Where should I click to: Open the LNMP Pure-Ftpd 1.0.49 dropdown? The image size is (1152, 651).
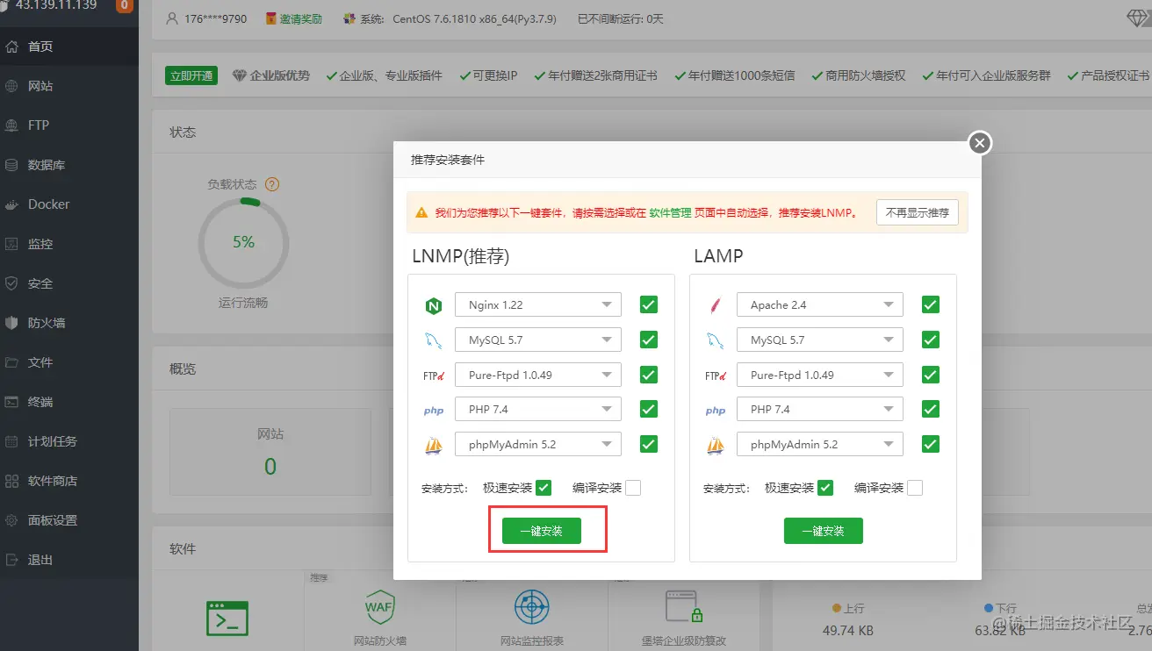click(x=538, y=375)
